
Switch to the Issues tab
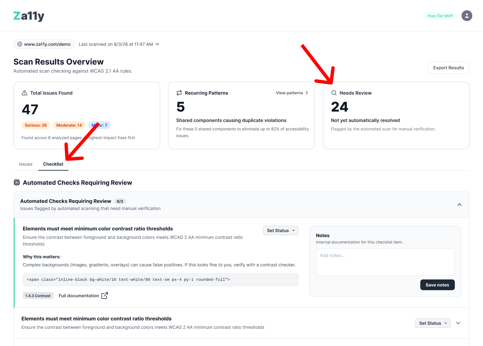pos(26,164)
